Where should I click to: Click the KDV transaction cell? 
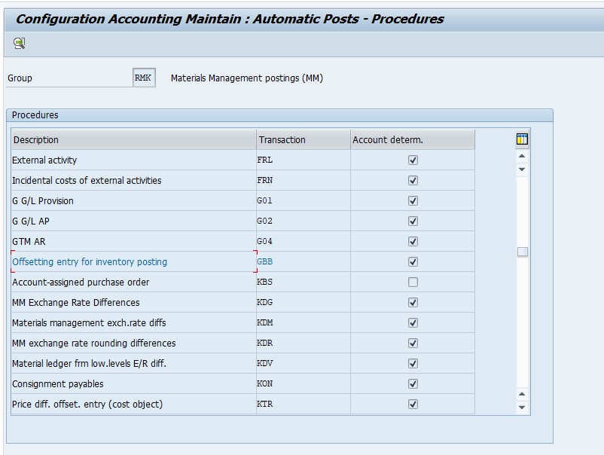pyautogui.click(x=304, y=364)
